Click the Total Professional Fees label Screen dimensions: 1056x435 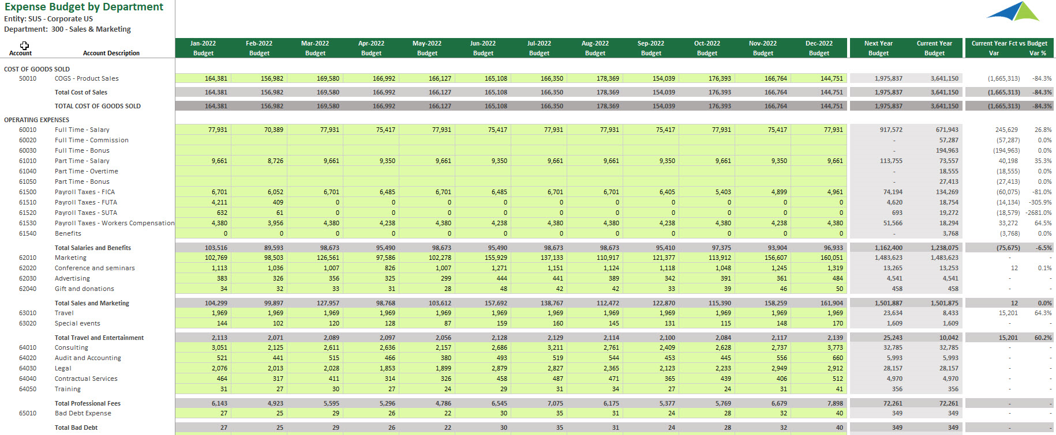[x=88, y=403]
